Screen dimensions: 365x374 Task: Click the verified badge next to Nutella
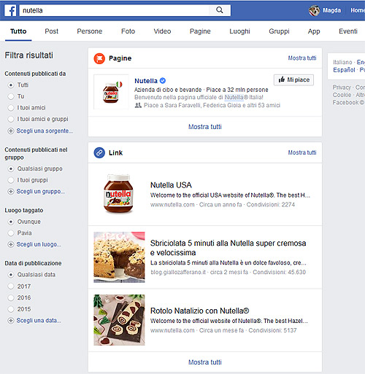pyautogui.click(x=163, y=80)
